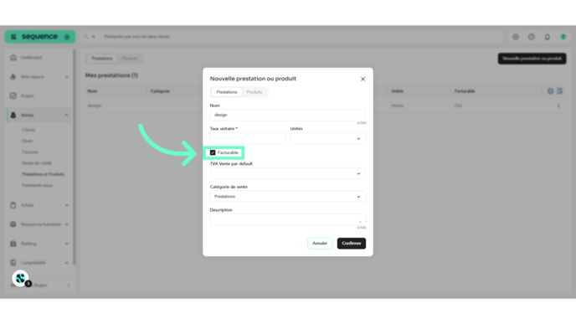Image resolution: width=576 pixels, height=324 pixels.
Task: Cancel with the Annuler button
Action: (320, 243)
